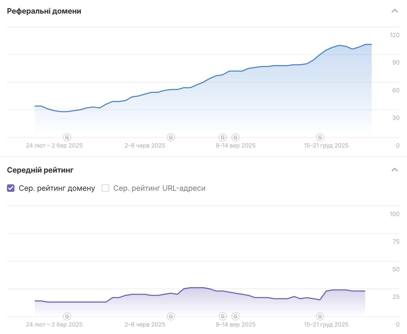Click '2–8 черв 2025' label under Середній рейтинг chart

[145, 325]
